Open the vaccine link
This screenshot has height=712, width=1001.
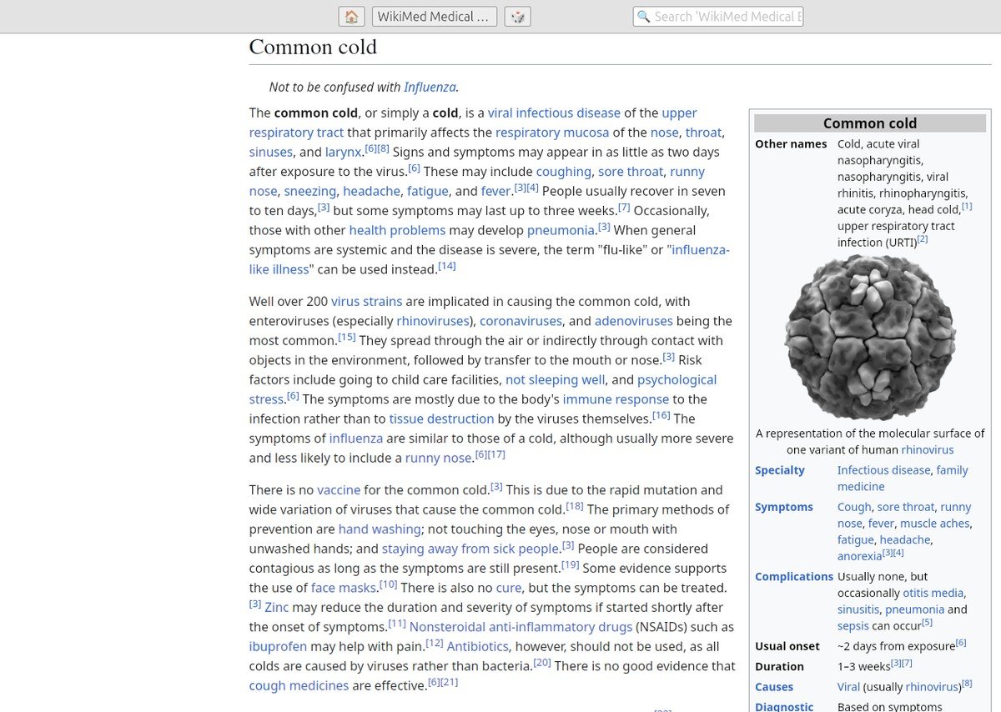point(339,489)
